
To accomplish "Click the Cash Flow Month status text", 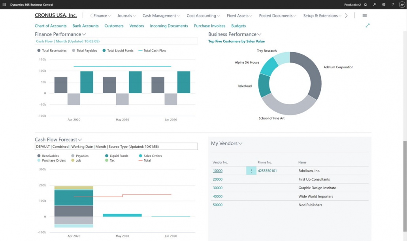I will [68, 41].
